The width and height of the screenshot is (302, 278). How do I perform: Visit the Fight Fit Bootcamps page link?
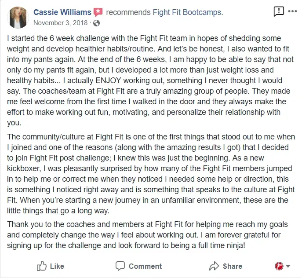click(x=188, y=12)
